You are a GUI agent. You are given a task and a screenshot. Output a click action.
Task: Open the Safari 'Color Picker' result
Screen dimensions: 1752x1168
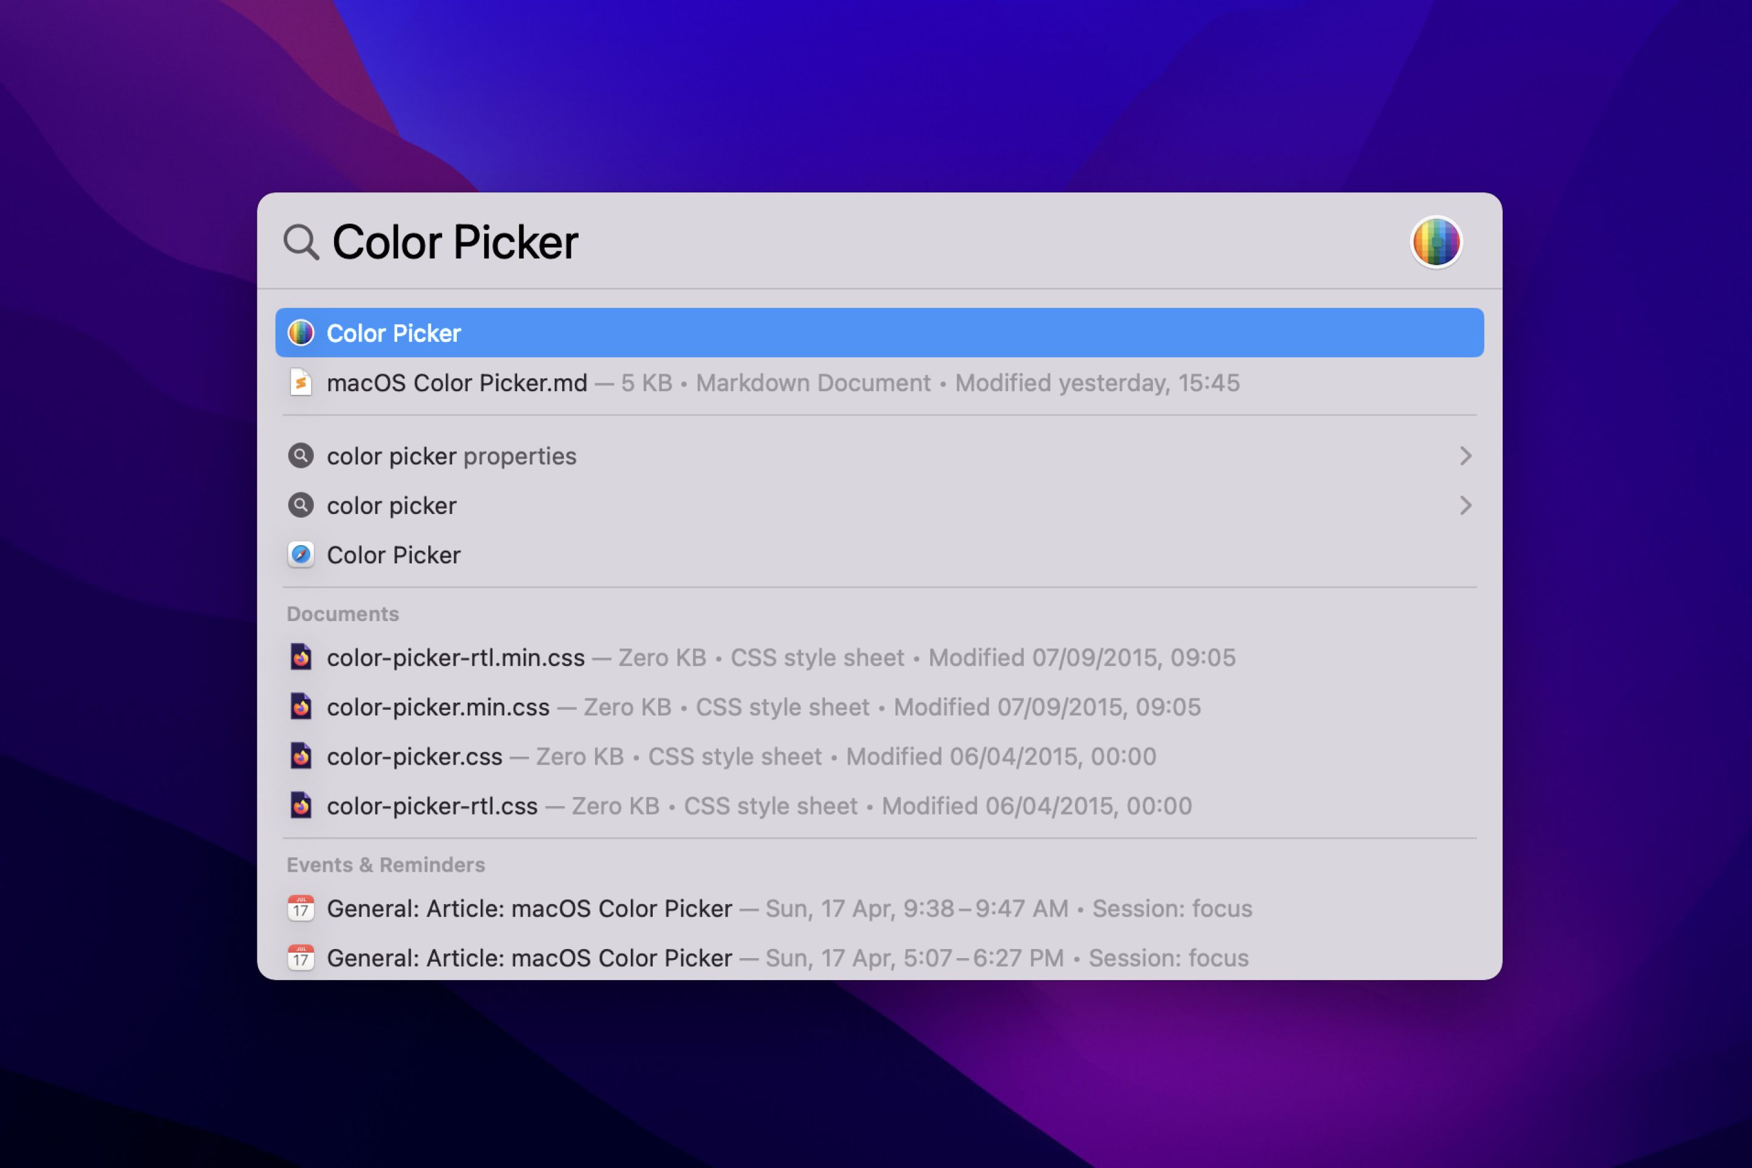tap(879, 555)
